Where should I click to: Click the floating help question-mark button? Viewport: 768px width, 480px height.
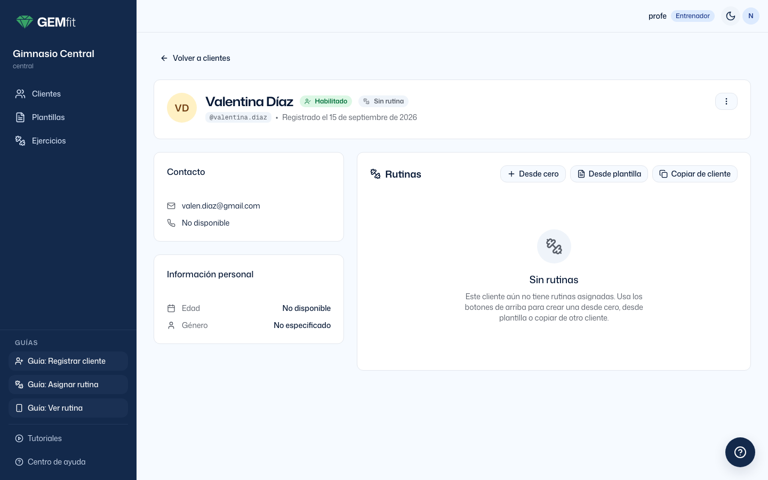(x=740, y=452)
